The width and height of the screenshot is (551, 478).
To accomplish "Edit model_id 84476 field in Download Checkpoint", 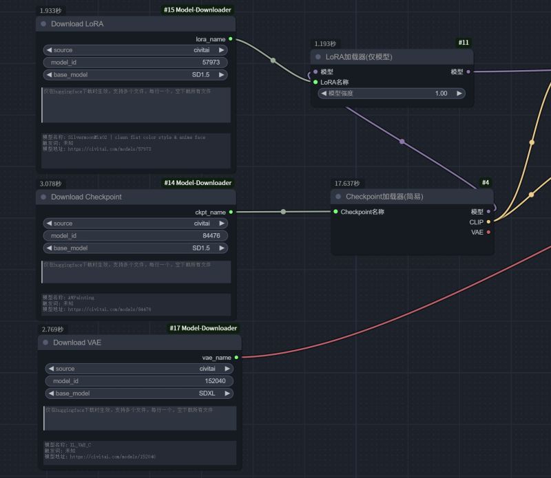I will click(x=135, y=236).
